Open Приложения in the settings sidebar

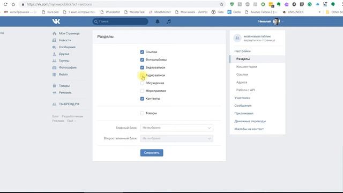(x=244, y=113)
